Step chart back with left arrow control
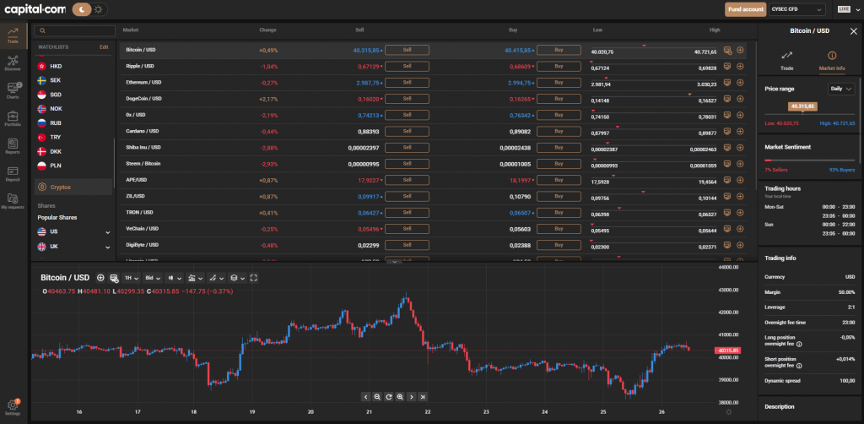The height and width of the screenshot is (424, 864). pyautogui.click(x=366, y=396)
